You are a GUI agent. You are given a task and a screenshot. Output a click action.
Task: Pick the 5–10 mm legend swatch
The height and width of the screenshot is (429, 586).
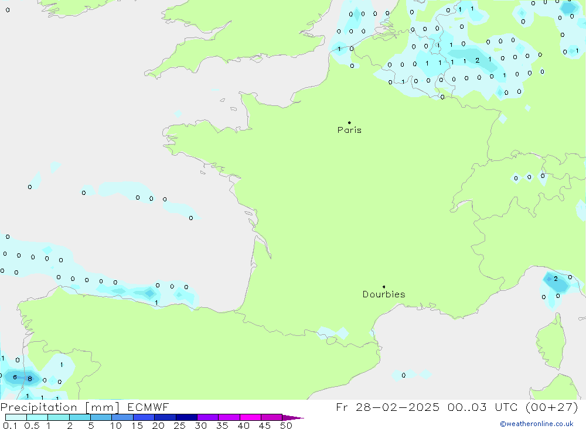tap(101, 417)
